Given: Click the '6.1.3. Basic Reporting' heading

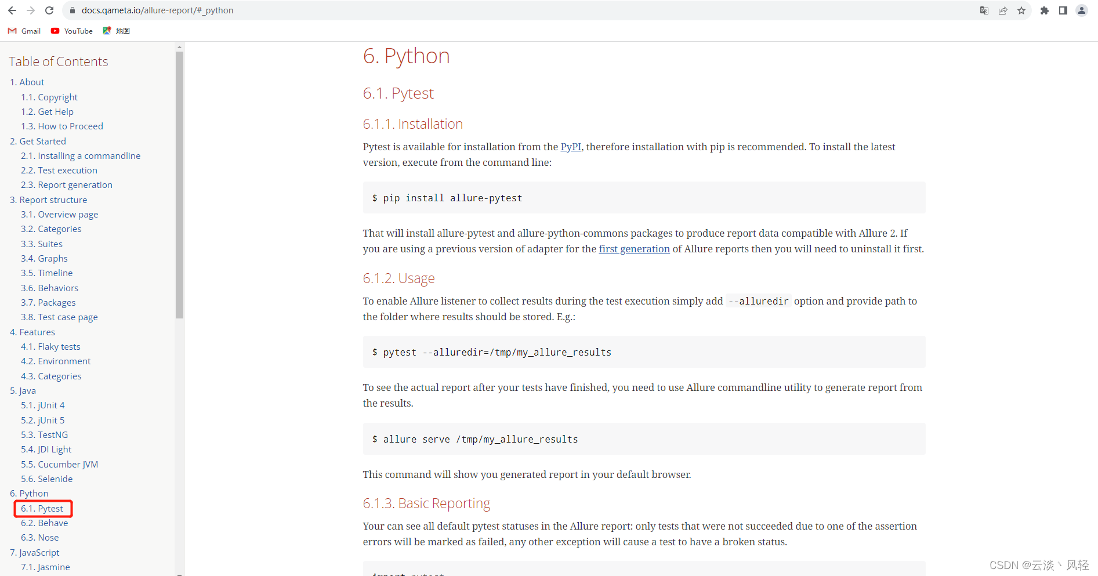Looking at the screenshot, I should [x=426, y=503].
